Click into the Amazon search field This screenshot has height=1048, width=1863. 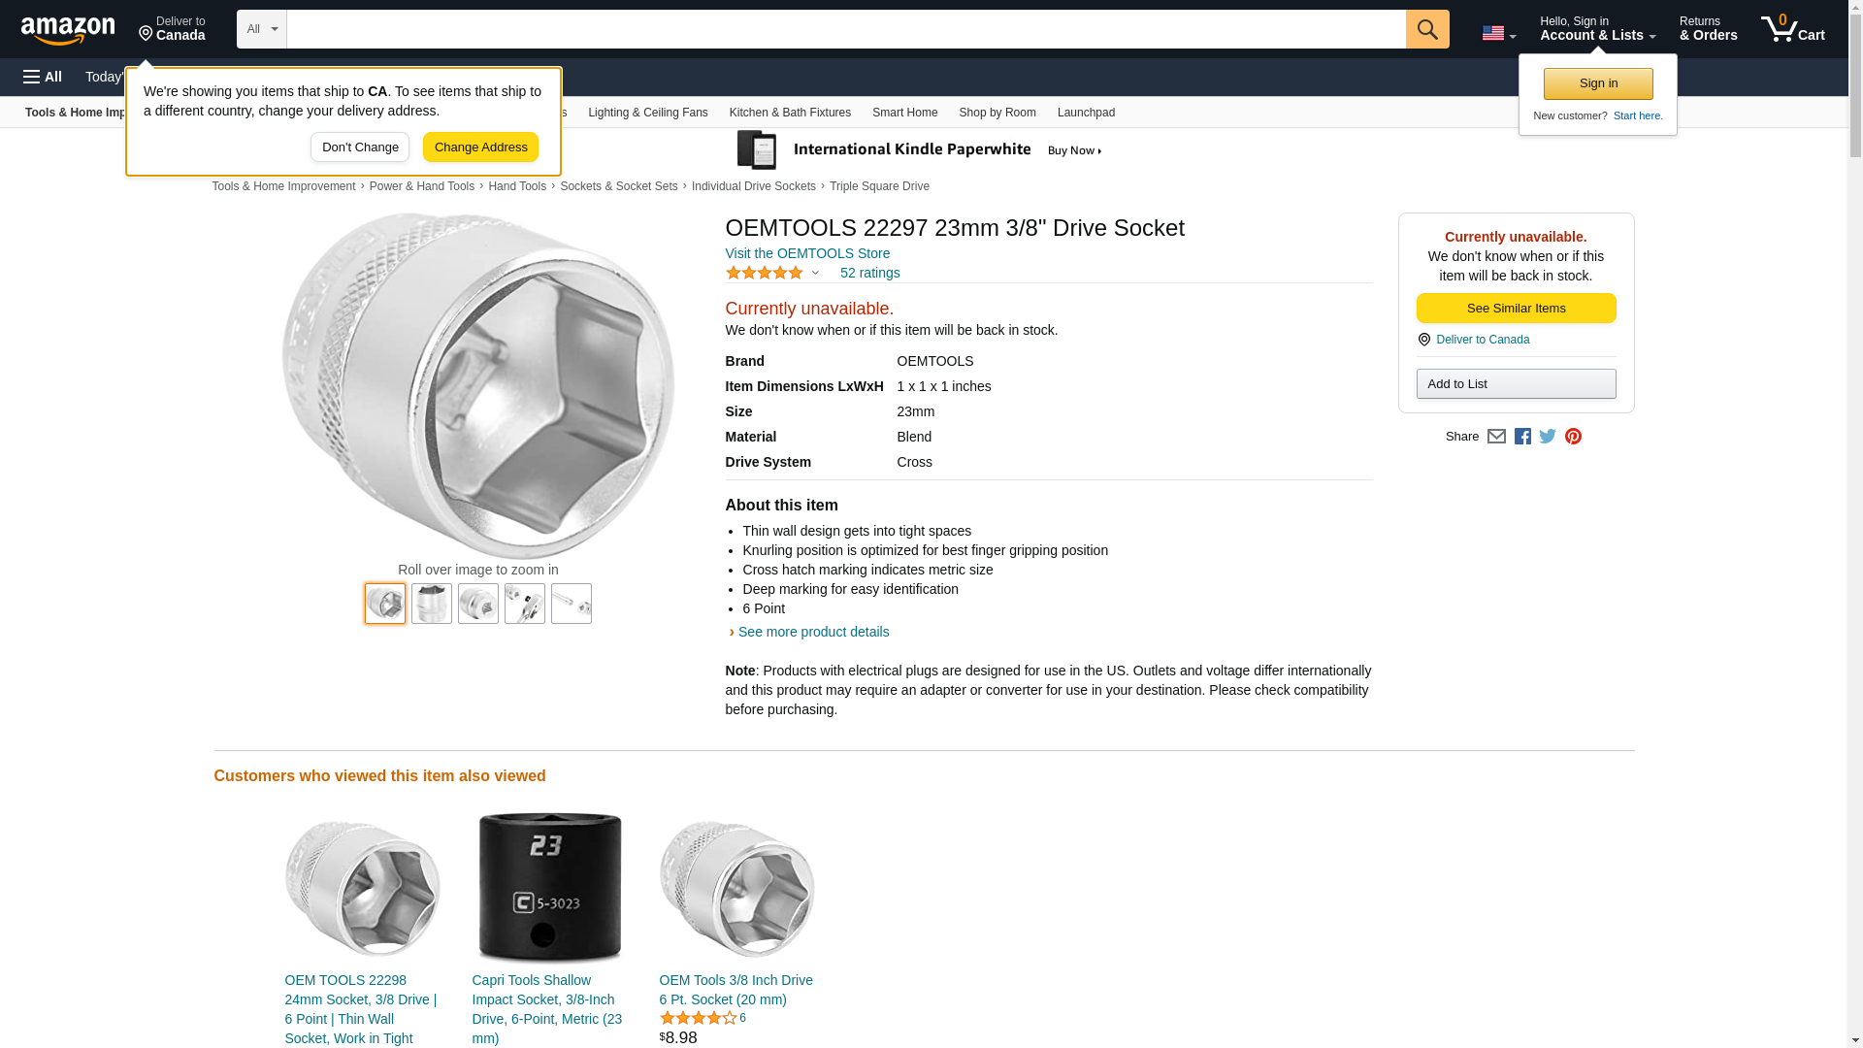tap(845, 29)
